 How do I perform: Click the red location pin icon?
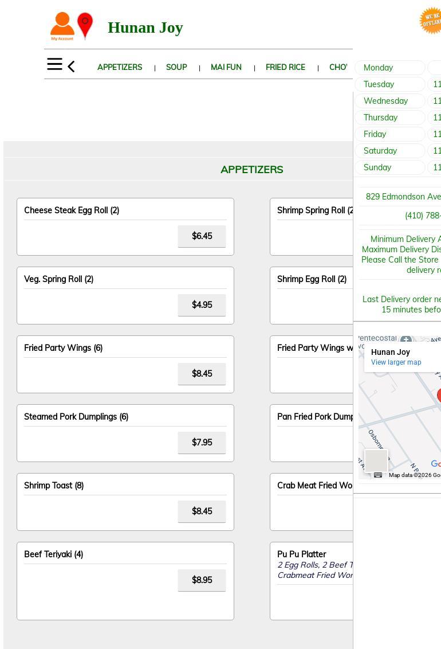point(85,25)
